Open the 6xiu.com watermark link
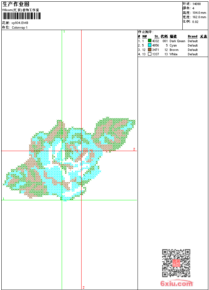 176,284
